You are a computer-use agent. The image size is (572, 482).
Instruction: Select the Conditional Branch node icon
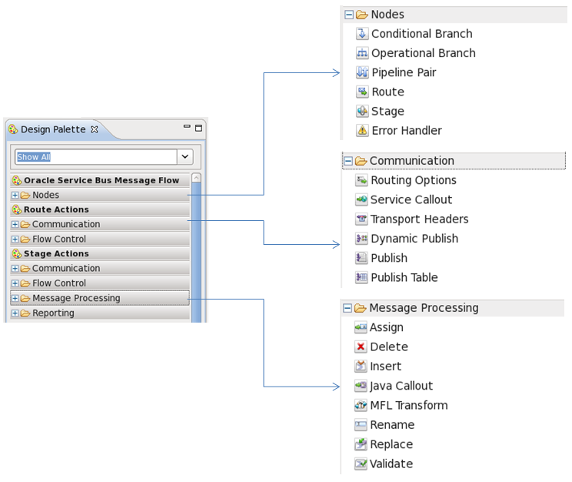pyautogui.click(x=362, y=34)
